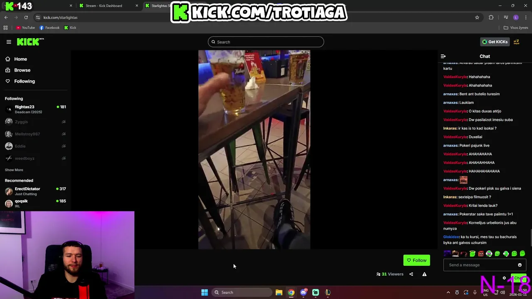Click the Windows taskbar Search box
The image size is (532, 299).
point(242,292)
